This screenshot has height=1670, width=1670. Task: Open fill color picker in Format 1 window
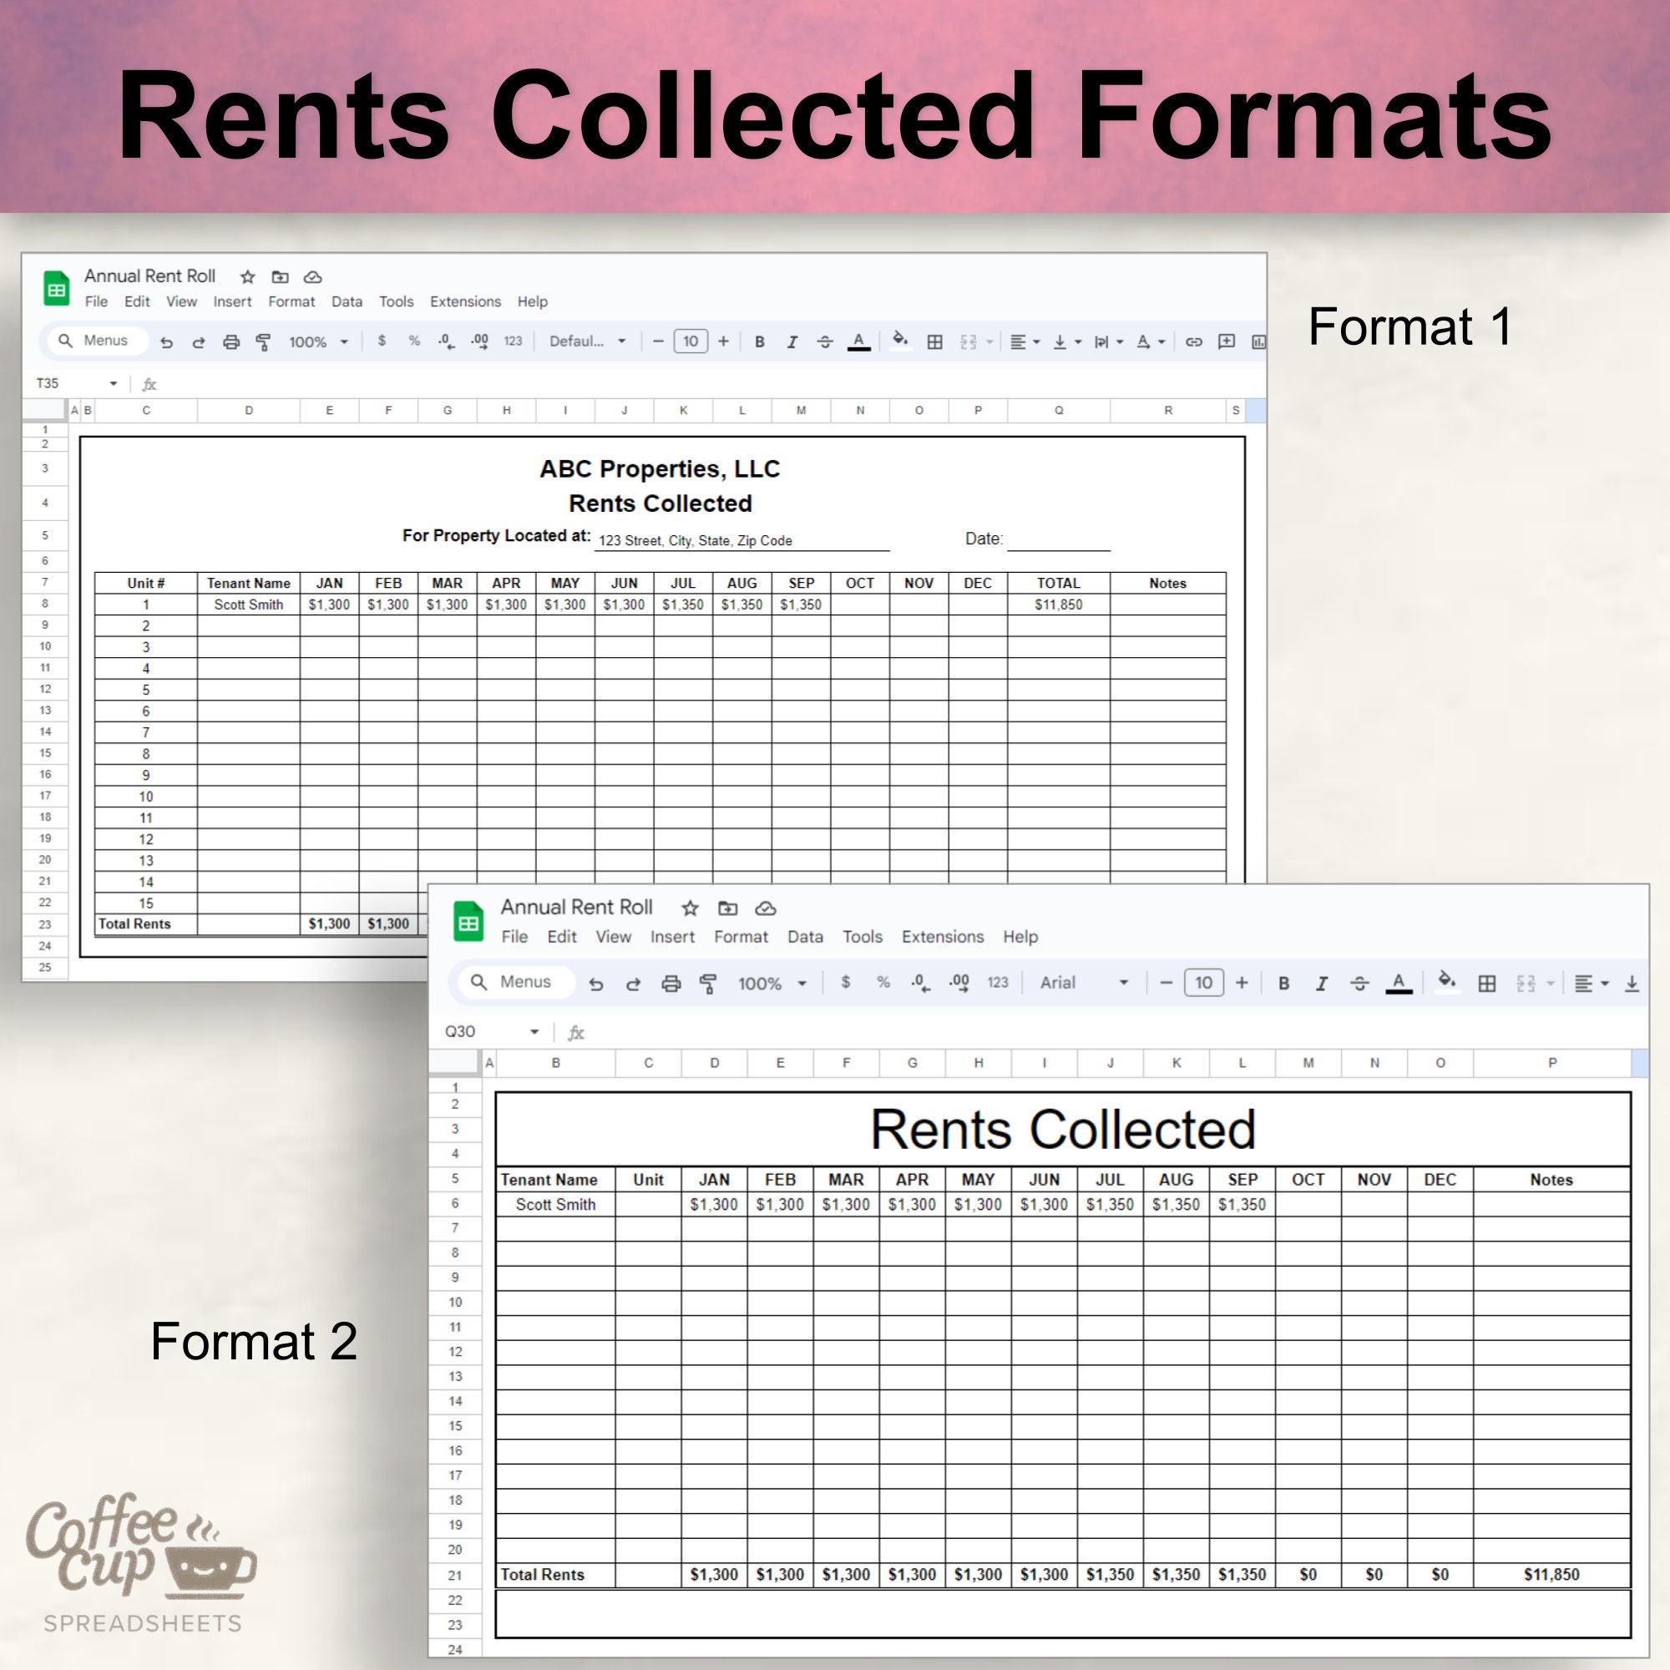900,340
